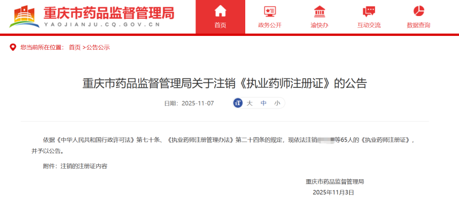
Task: Click the 互动交流 chat bubble icon
Action: point(369,12)
